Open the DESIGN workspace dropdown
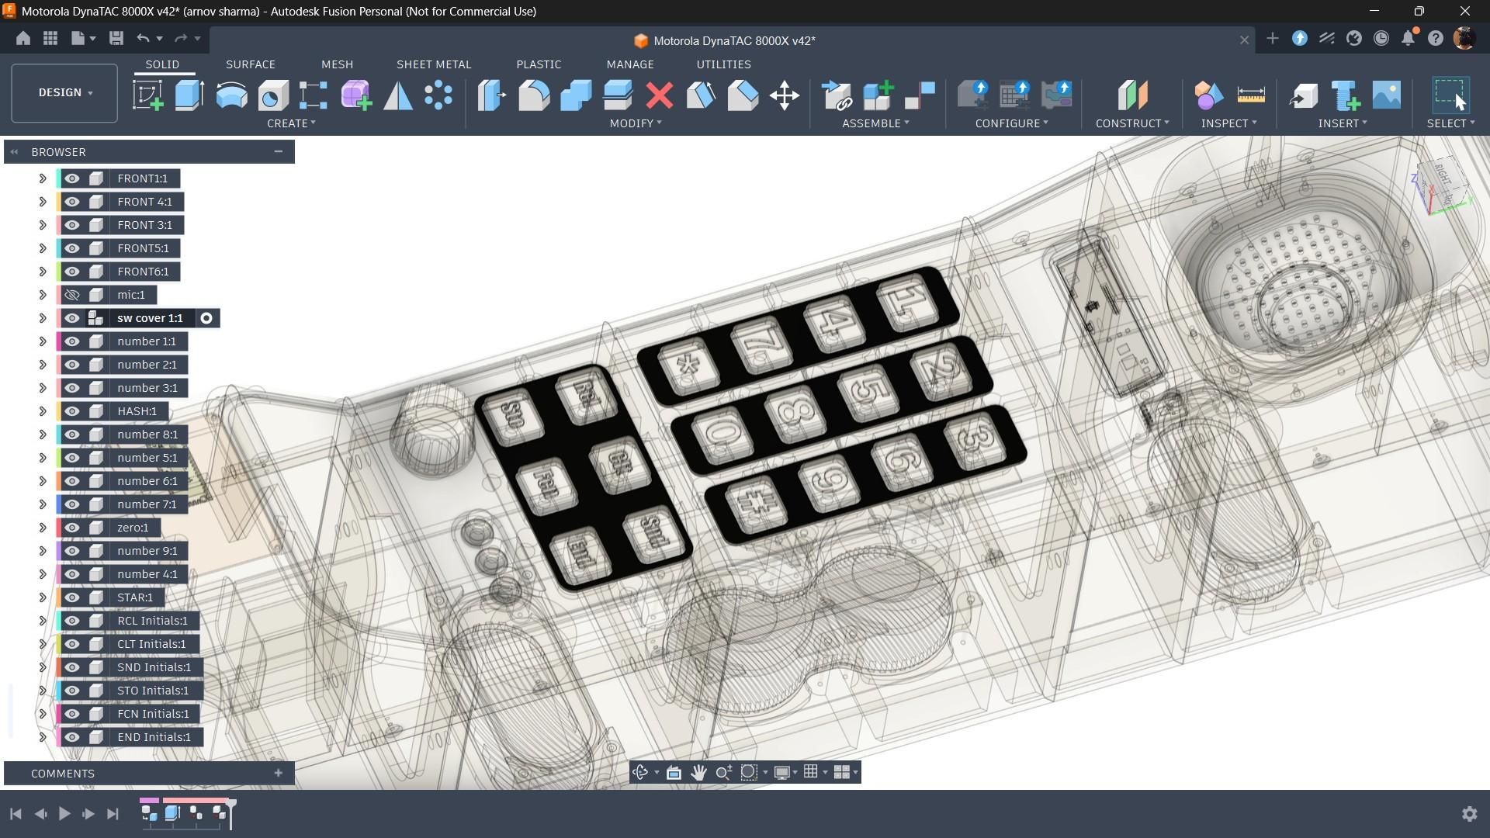Screen dimensions: 1490x838 coord(64,92)
